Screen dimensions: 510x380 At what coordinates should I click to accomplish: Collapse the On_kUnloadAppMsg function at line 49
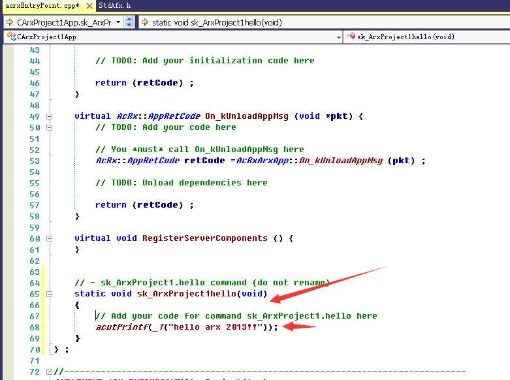49,116
